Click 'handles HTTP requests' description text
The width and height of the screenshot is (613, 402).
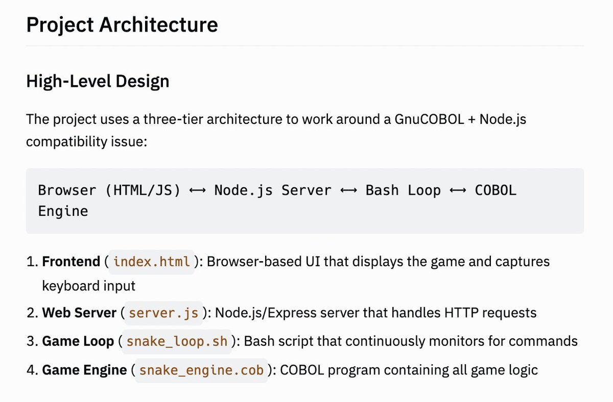coord(464,312)
